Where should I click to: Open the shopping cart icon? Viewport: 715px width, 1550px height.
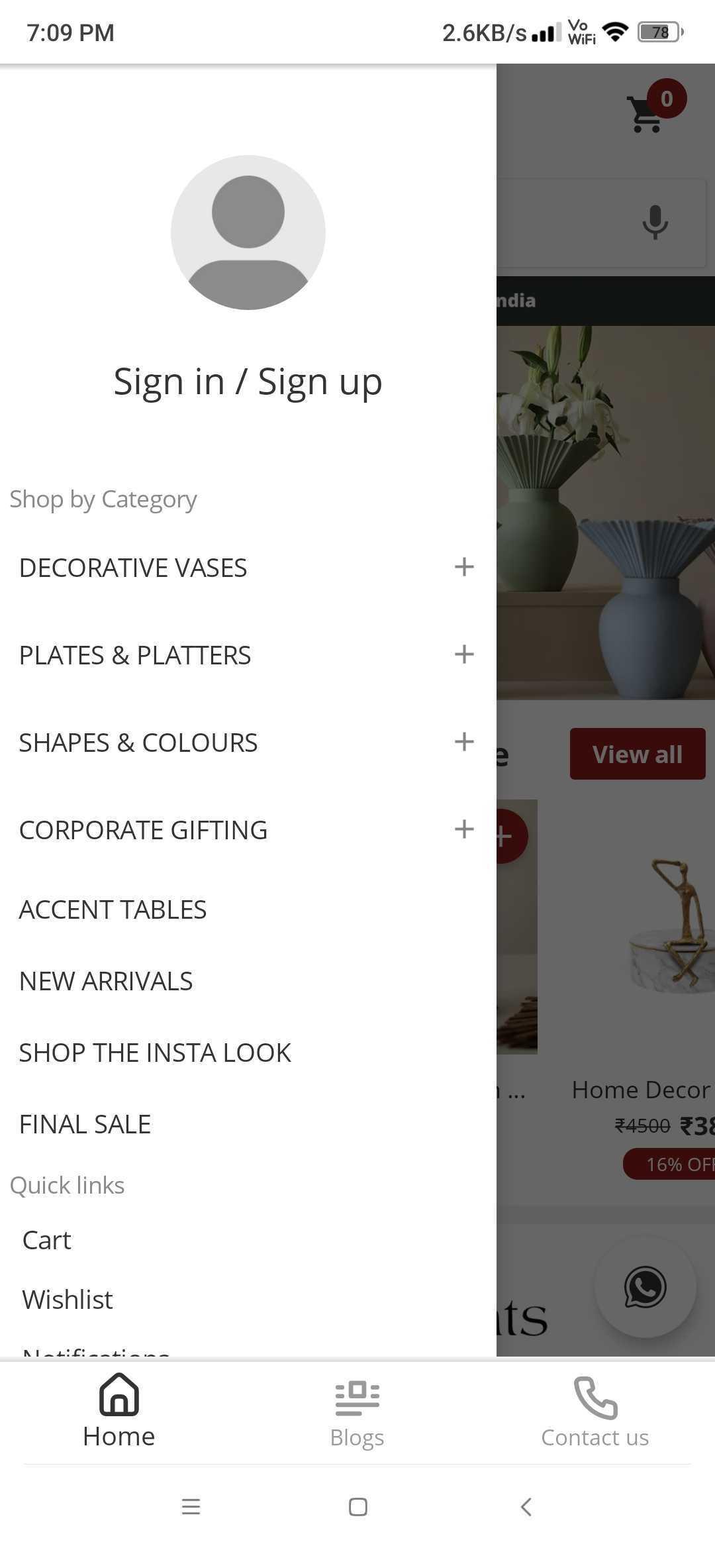click(x=646, y=114)
